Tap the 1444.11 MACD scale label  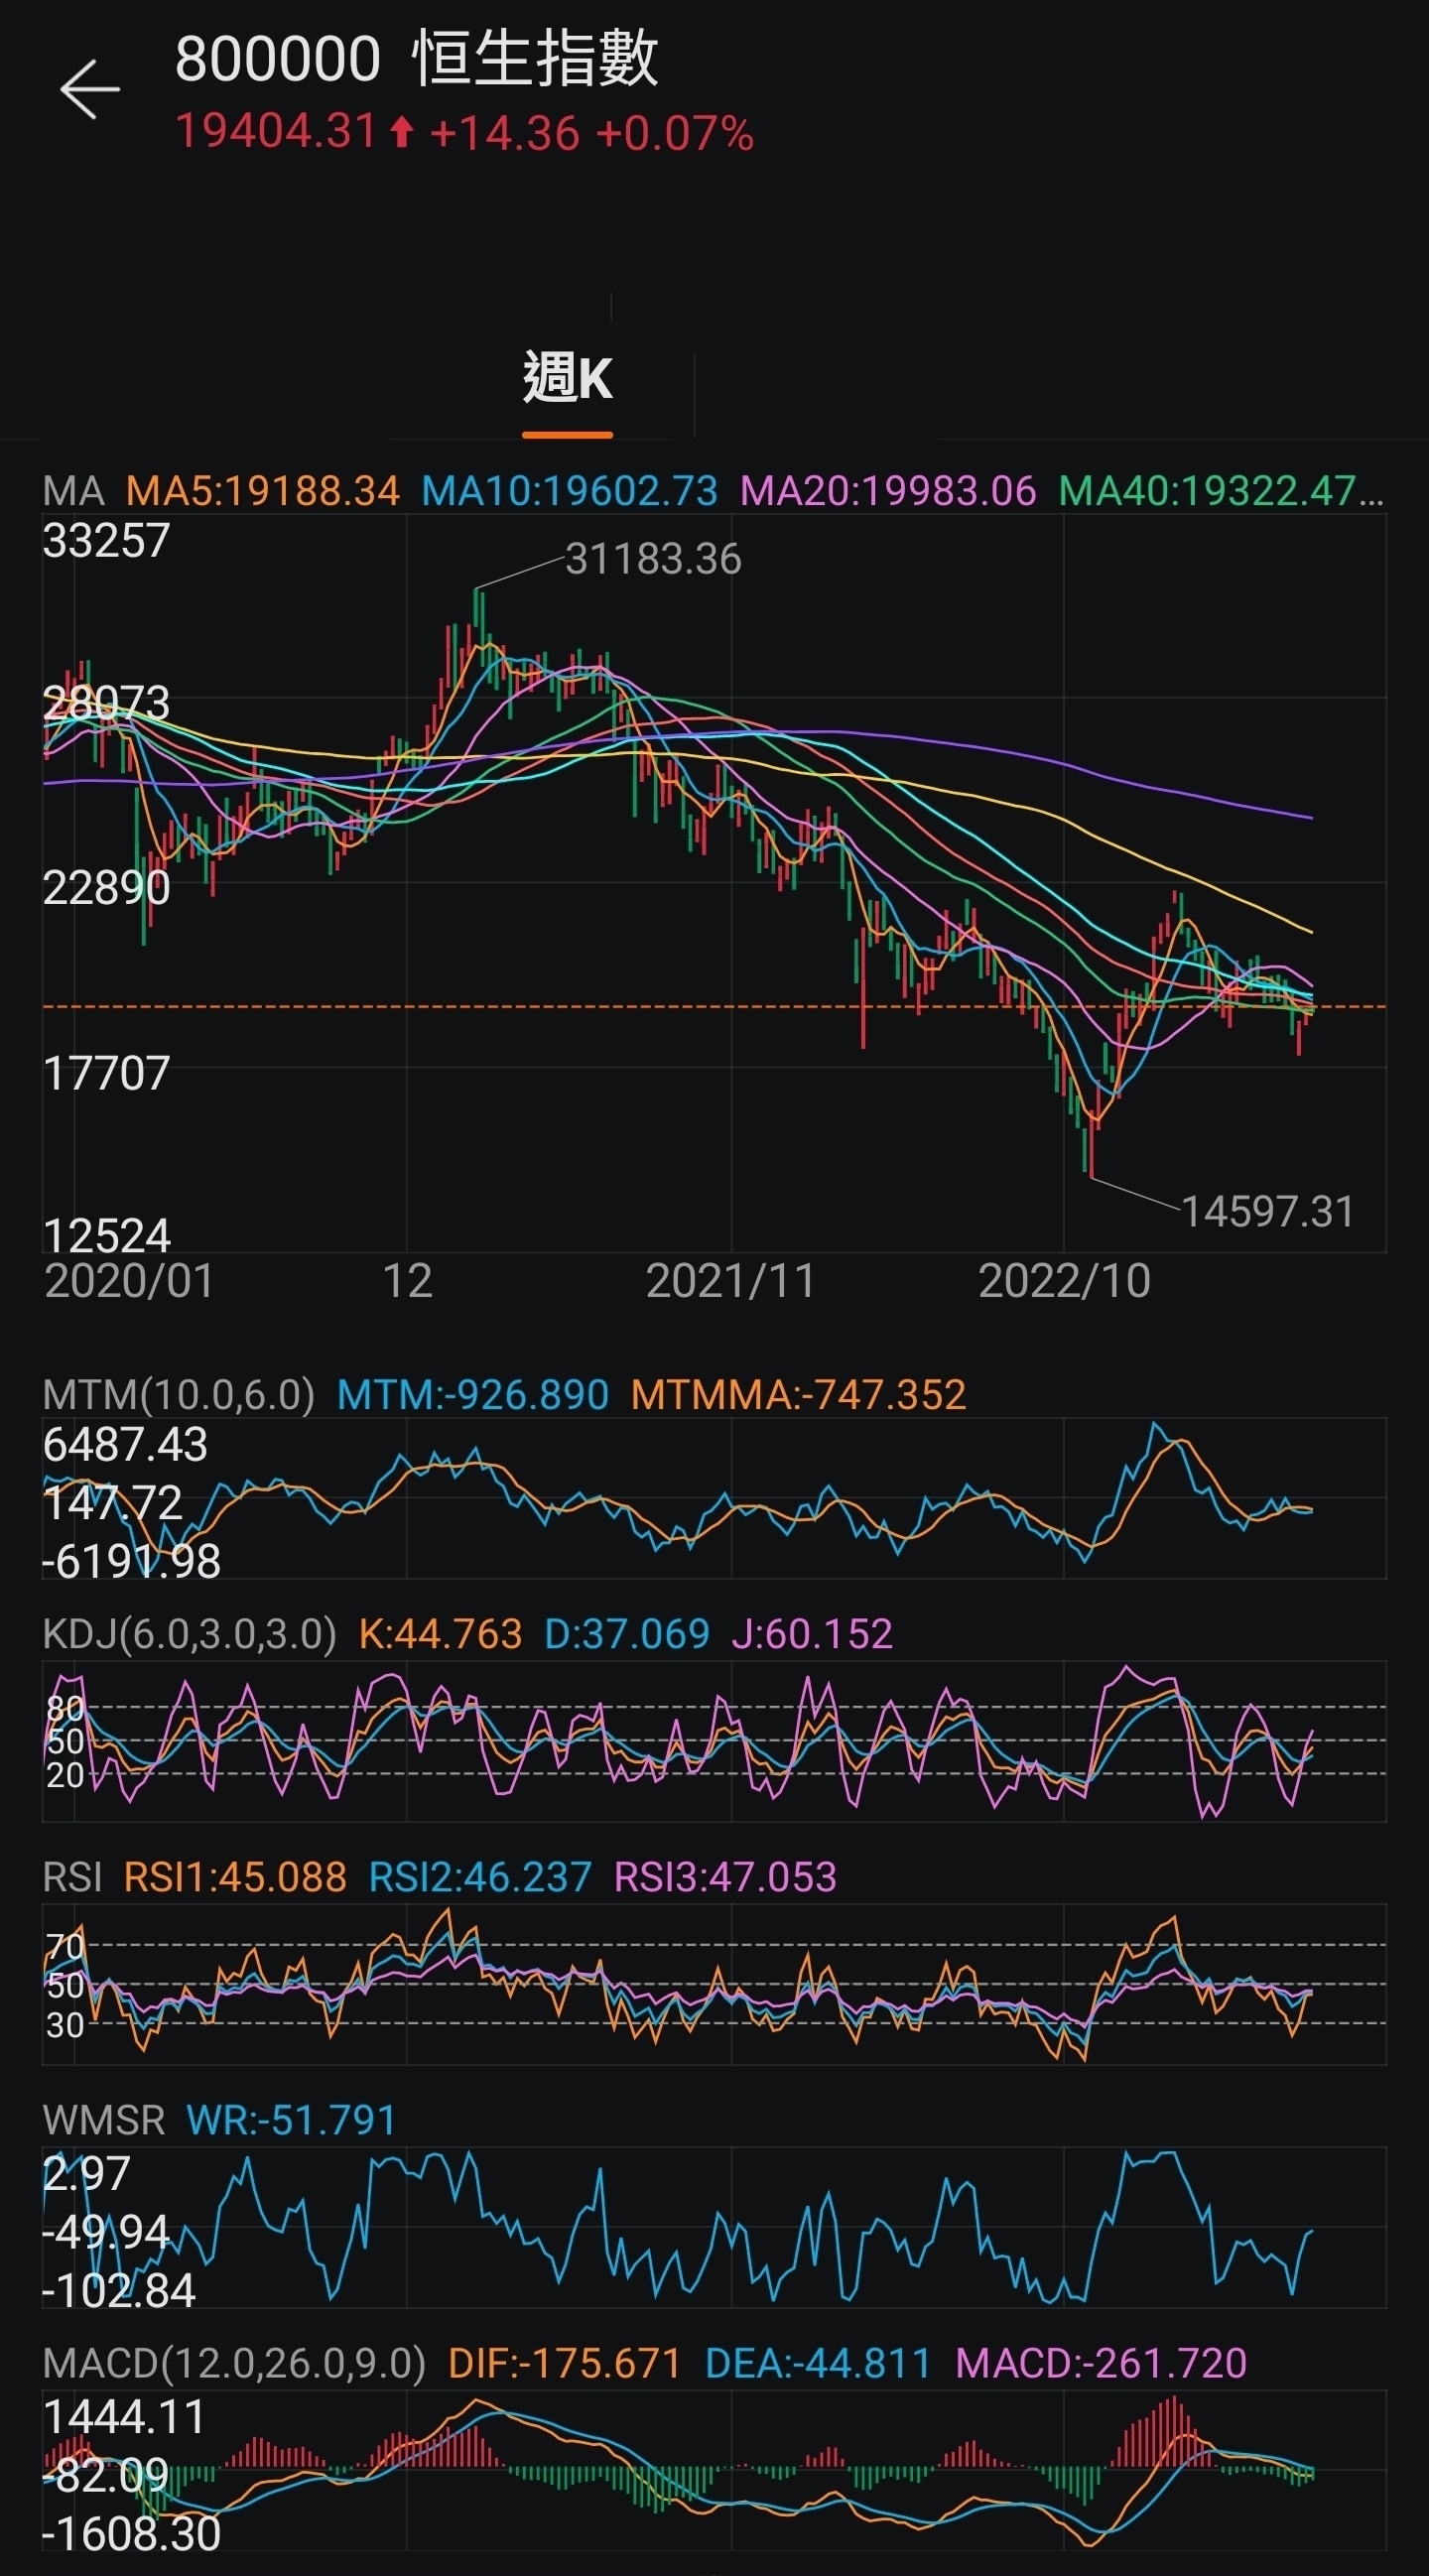[125, 2418]
